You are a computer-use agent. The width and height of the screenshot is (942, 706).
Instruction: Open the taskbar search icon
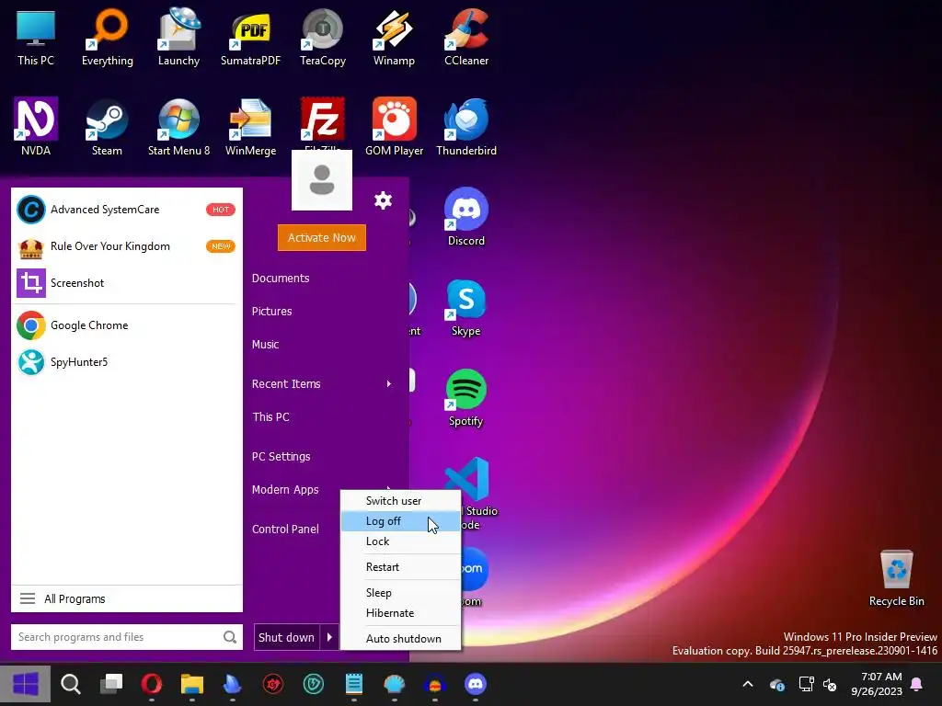click(70, 684)
